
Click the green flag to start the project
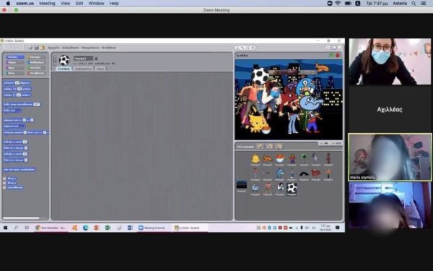[331, 56]
